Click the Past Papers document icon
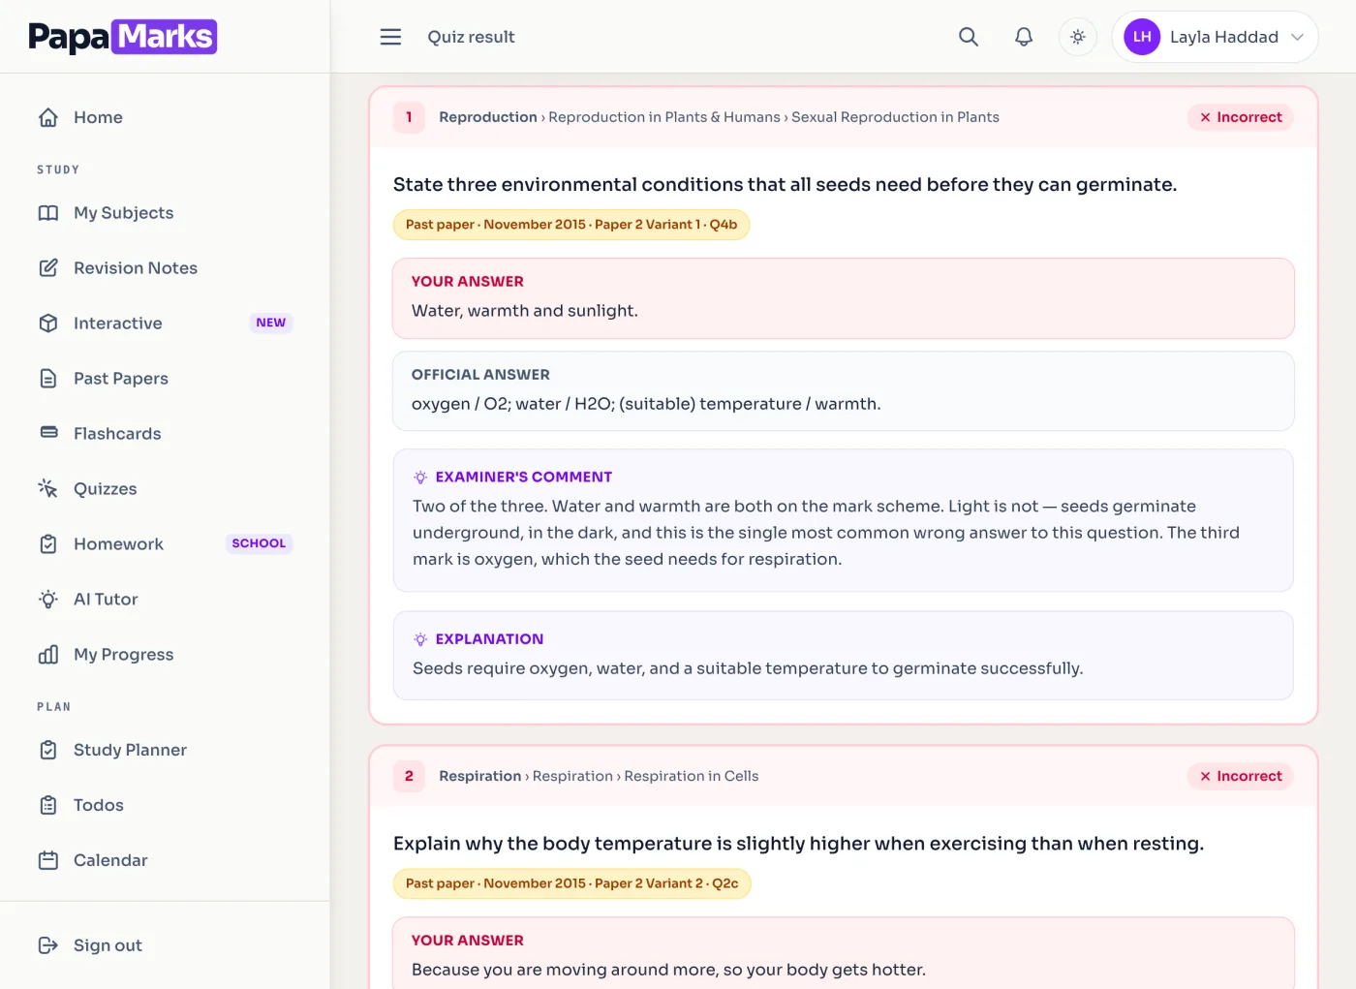 pos(48,379)
